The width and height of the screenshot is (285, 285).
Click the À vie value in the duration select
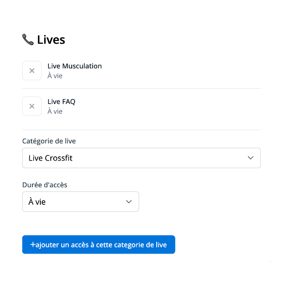[x=37, y=202]
